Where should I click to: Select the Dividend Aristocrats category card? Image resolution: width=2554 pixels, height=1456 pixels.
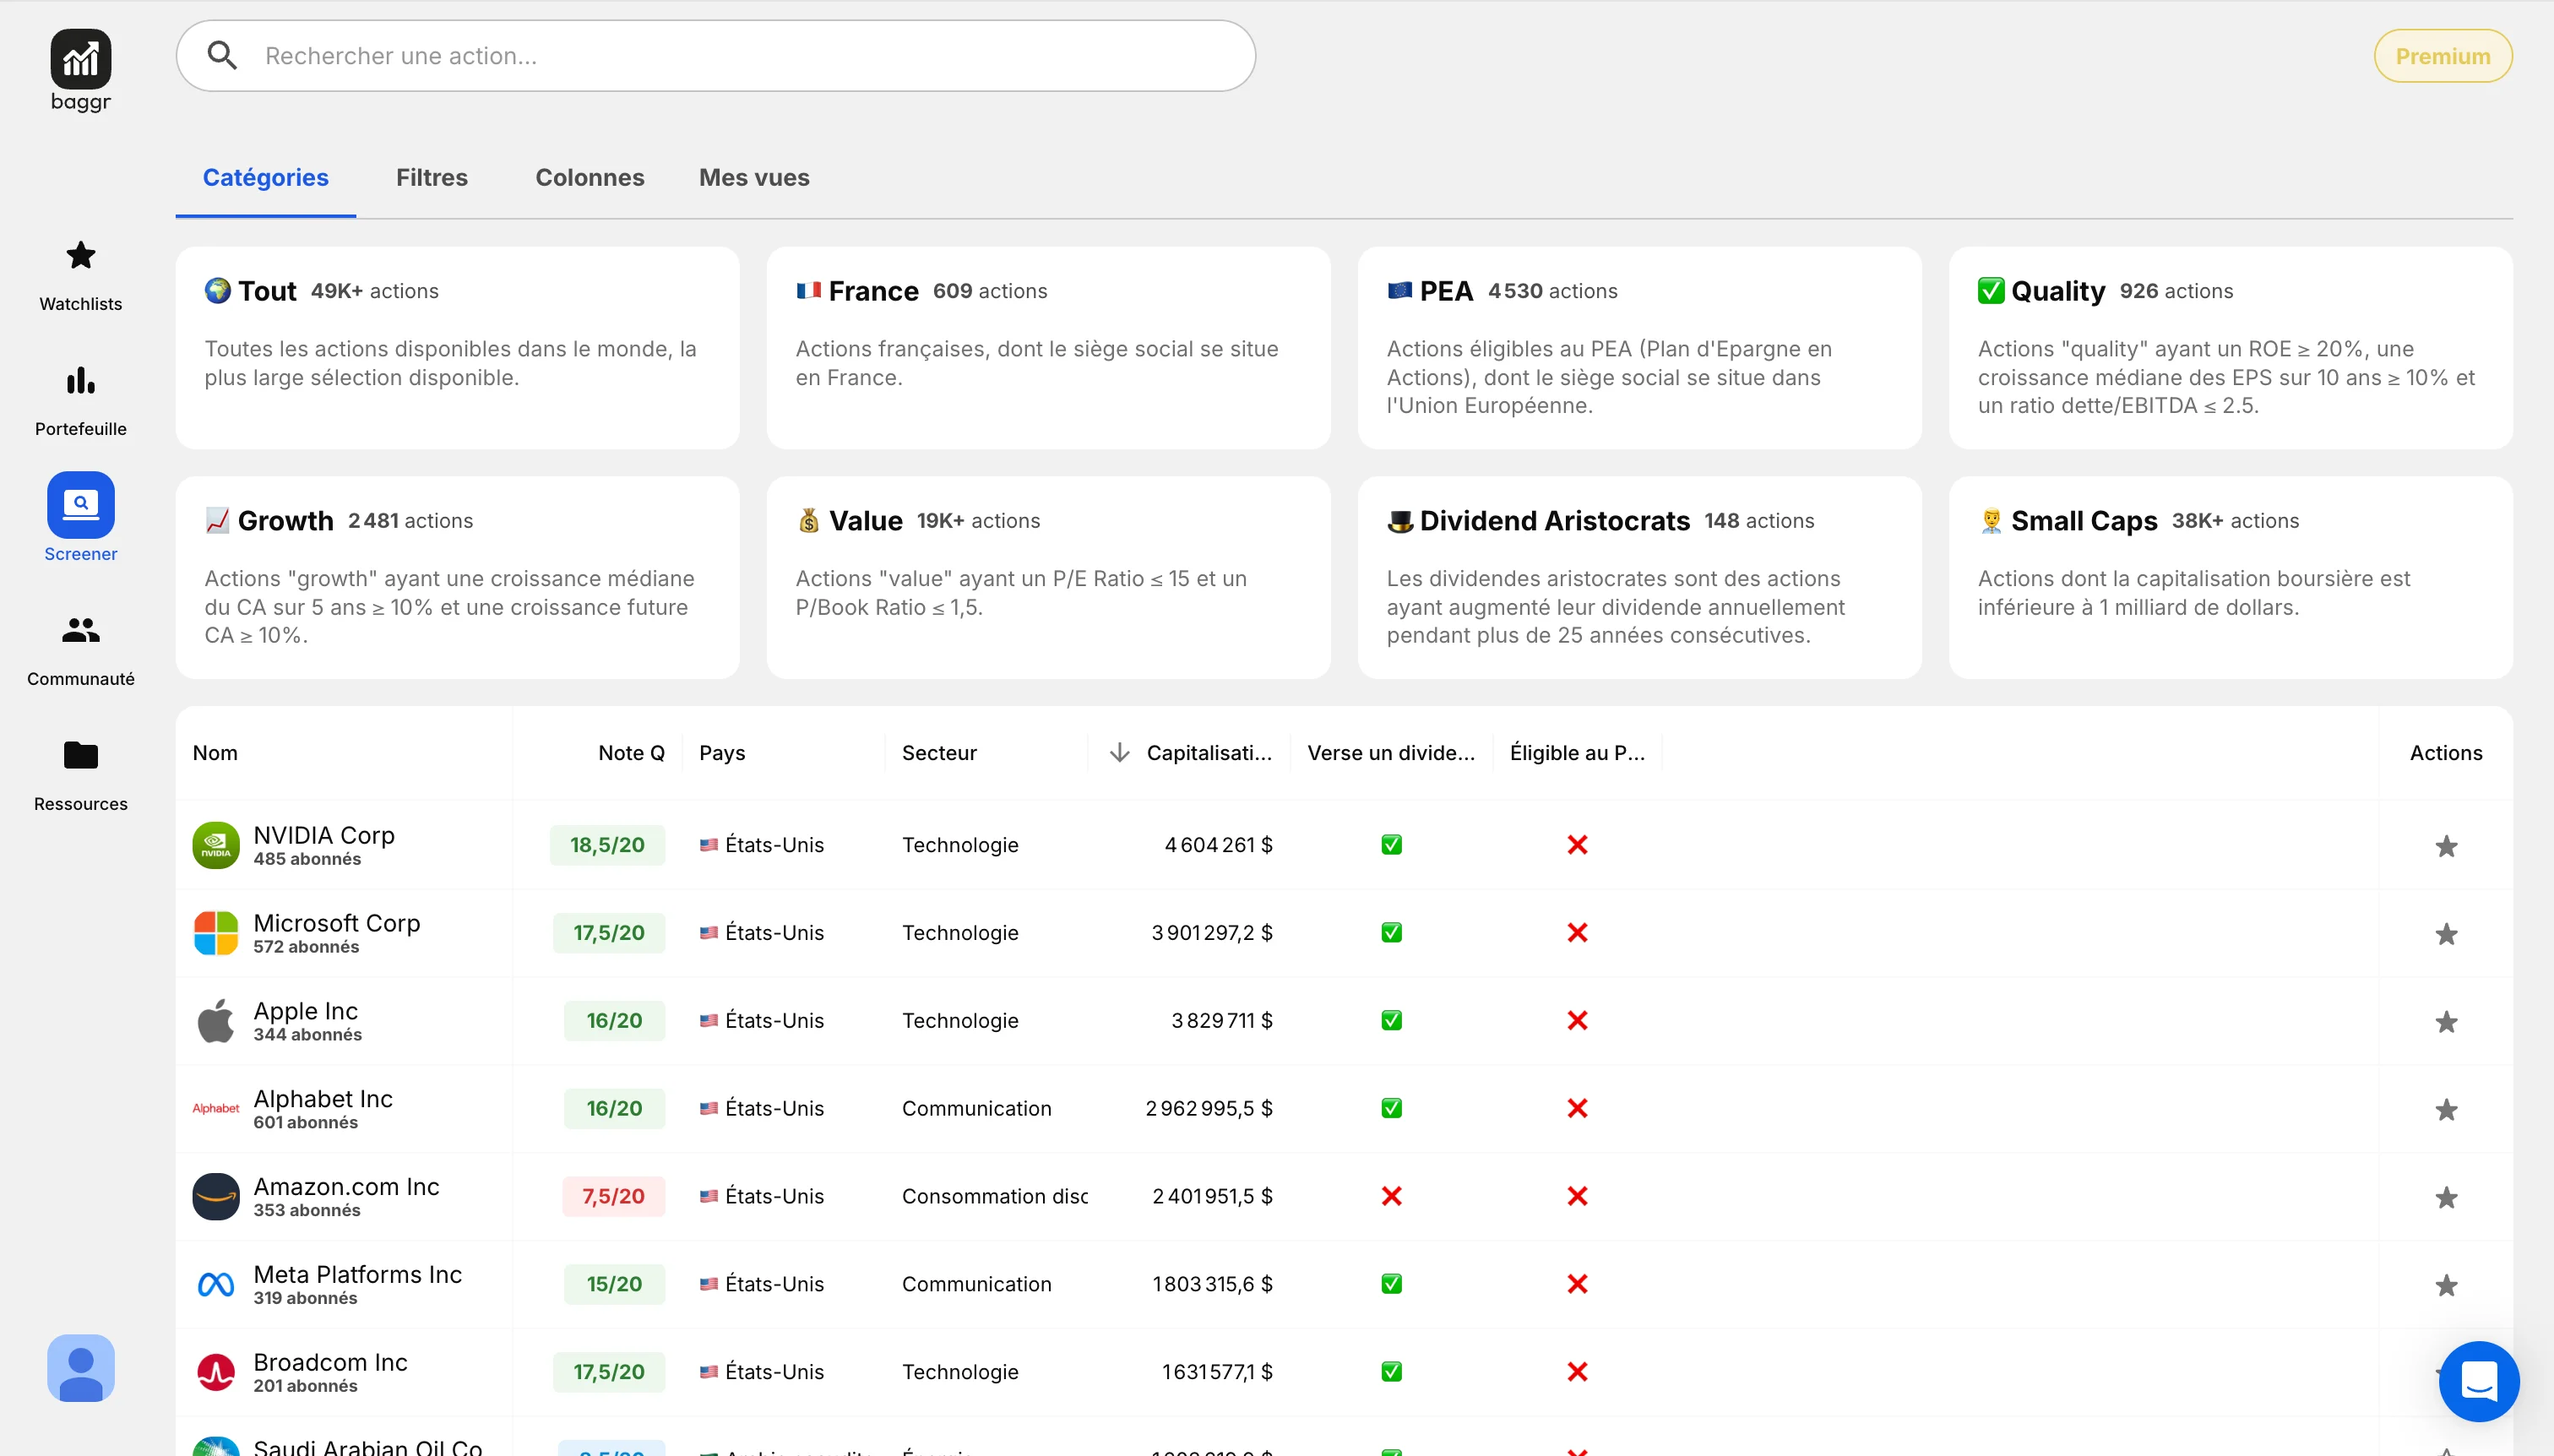pos(1638,577)
